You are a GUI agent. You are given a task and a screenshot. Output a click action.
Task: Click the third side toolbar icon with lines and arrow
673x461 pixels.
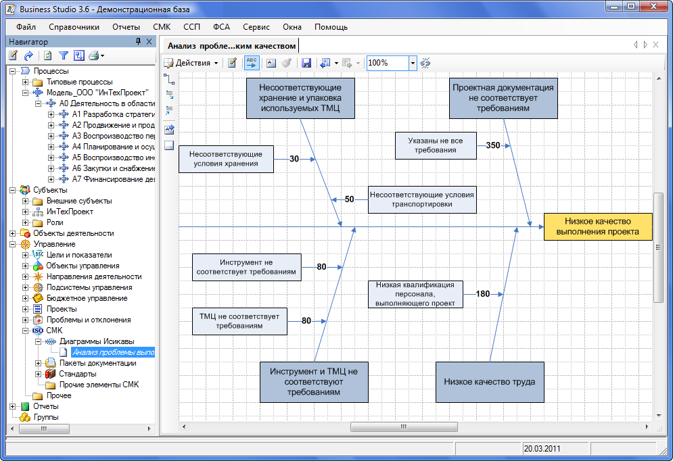169,110
